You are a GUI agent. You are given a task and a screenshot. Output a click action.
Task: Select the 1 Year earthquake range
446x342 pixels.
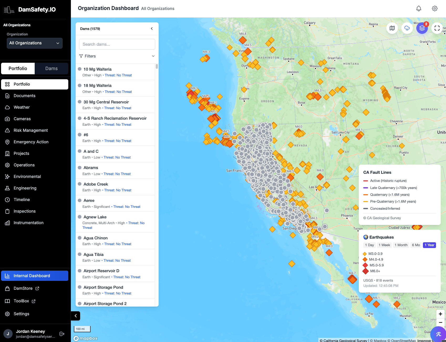tap(429, 245)
